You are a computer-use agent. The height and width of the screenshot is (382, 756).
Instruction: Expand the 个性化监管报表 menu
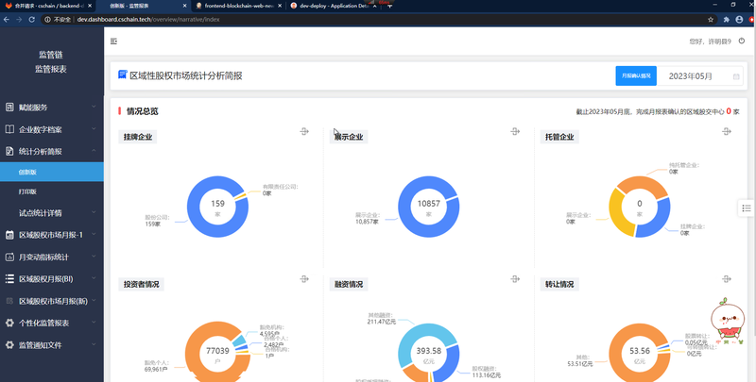(x=52, y=323)
